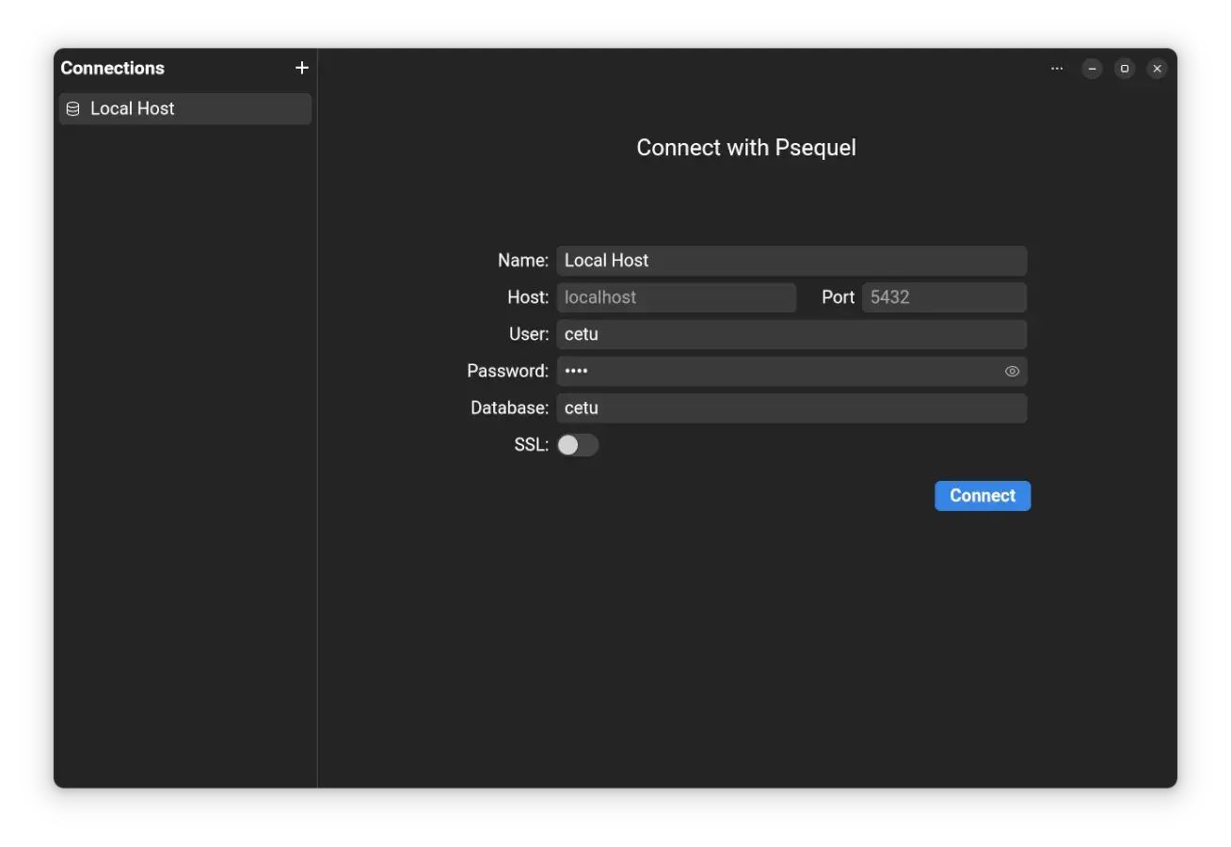Click the Database field containing cetu

tap(791, 408)
